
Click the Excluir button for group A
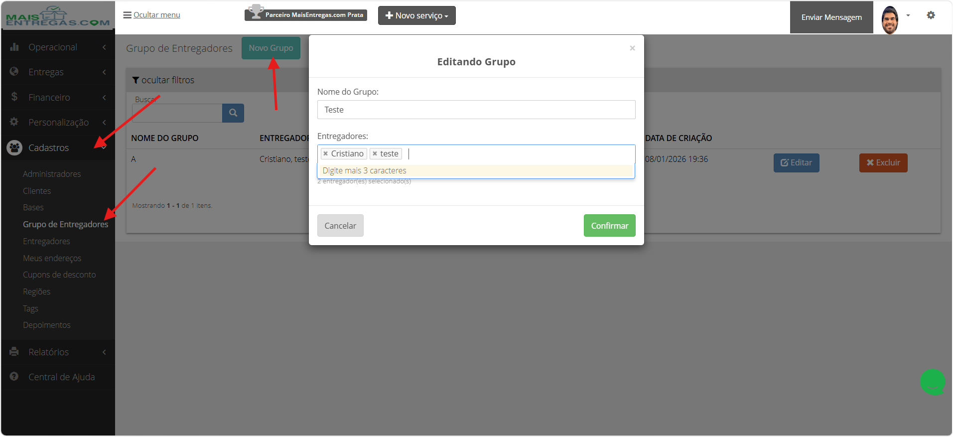883,163
